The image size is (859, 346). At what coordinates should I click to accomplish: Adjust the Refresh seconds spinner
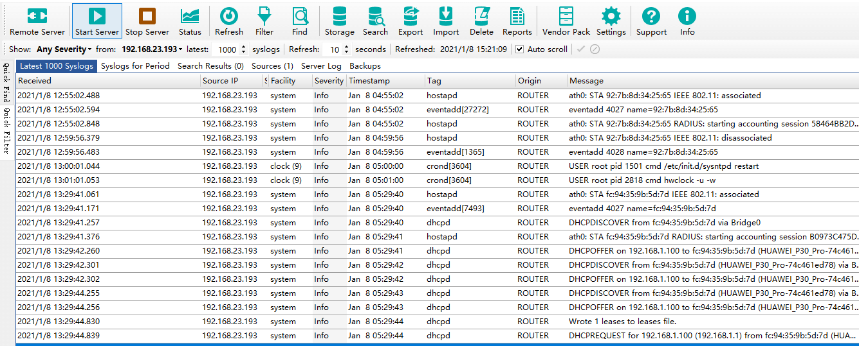coord(347,49)
